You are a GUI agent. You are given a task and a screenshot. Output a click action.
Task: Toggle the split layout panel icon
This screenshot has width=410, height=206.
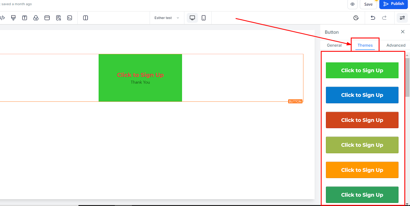point(86,18)
